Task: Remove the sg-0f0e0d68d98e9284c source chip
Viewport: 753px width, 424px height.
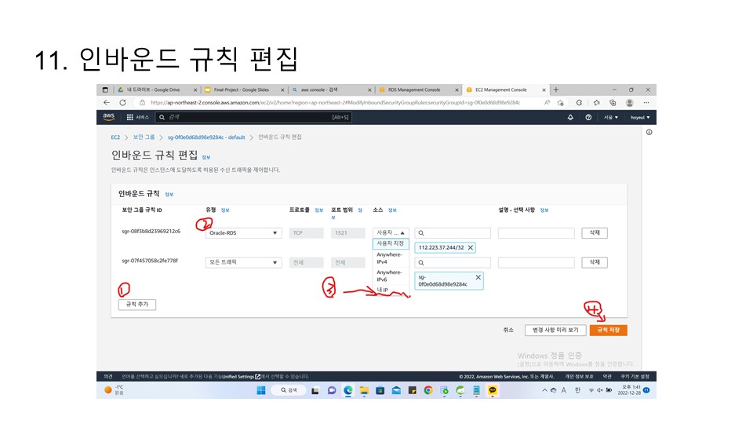Action: click(x=478, y=277)
